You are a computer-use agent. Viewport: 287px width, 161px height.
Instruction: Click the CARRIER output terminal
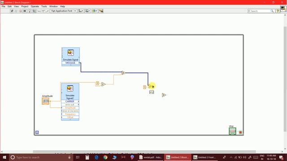point(70,102)
